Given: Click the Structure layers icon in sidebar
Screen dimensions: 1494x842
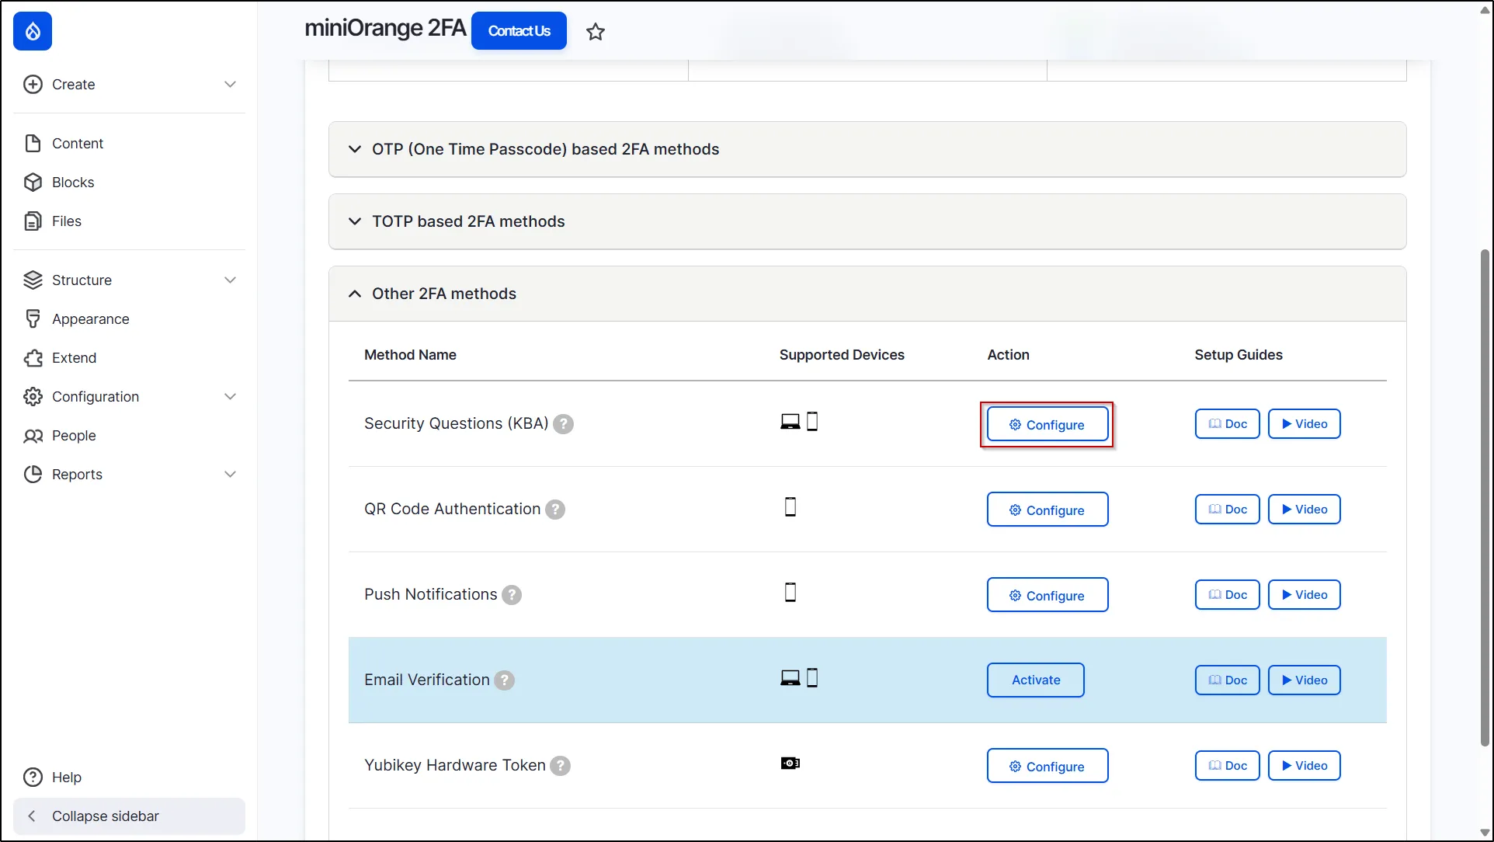Looking at the screenshot, I should point(33,280).
